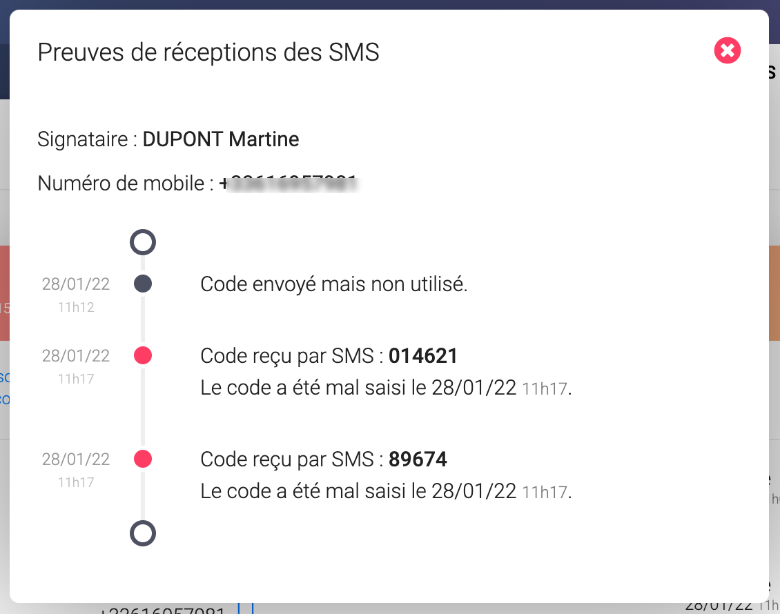
Task: Click the signatory name DUPONT Martine
Action: pos(221,139)
